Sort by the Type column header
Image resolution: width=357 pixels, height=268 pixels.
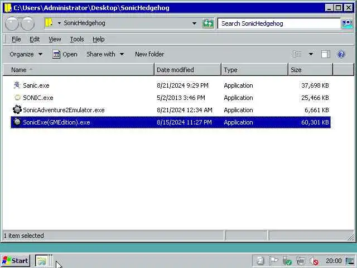(x=254, y=70)
